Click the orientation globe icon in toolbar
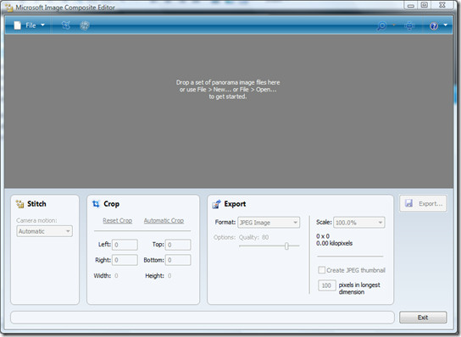The width and height of the screenshot is (461, 337). click(x=85, y=25)
